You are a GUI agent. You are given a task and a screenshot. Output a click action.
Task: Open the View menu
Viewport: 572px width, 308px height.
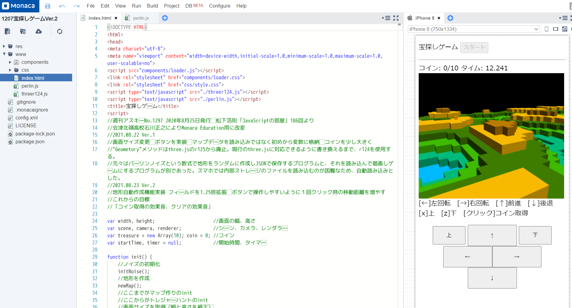click(120, 6)
